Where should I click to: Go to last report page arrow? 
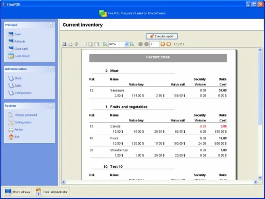pyautogui.click(x=169, y=44)
